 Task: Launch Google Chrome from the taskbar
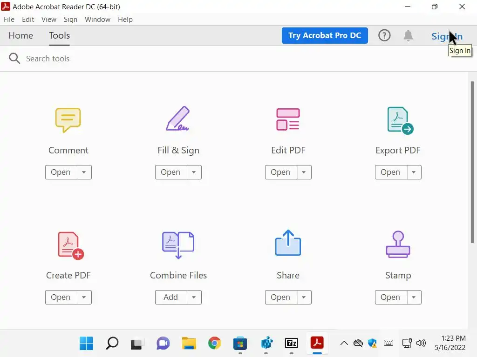coord(214,343)
